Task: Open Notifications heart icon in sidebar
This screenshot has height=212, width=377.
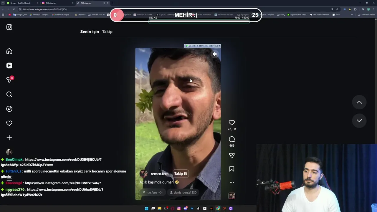Action: coord(9,123)
